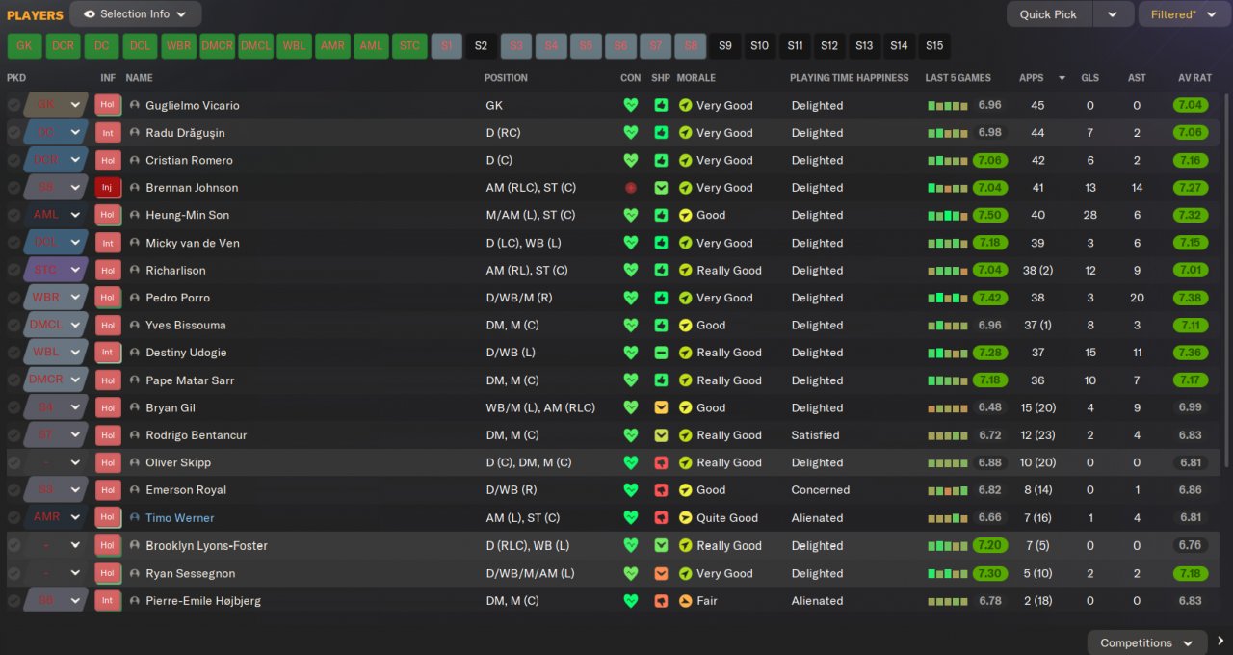Open Timo Werner's player profile link

(x=180, y=518)
